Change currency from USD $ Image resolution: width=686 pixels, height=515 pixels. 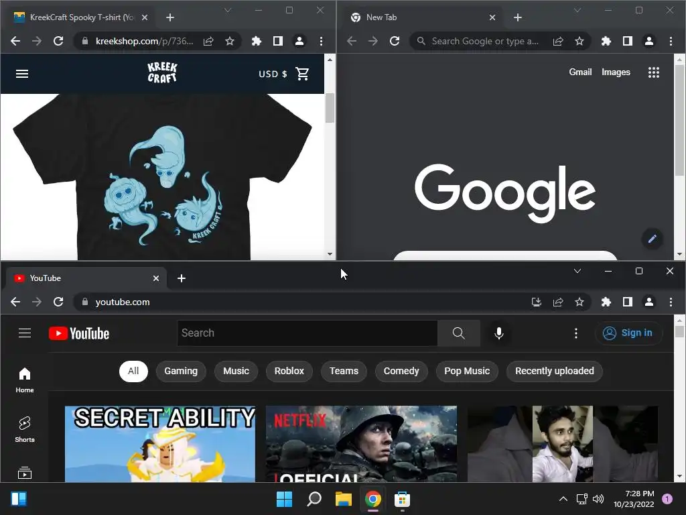[x=273, y=74]
